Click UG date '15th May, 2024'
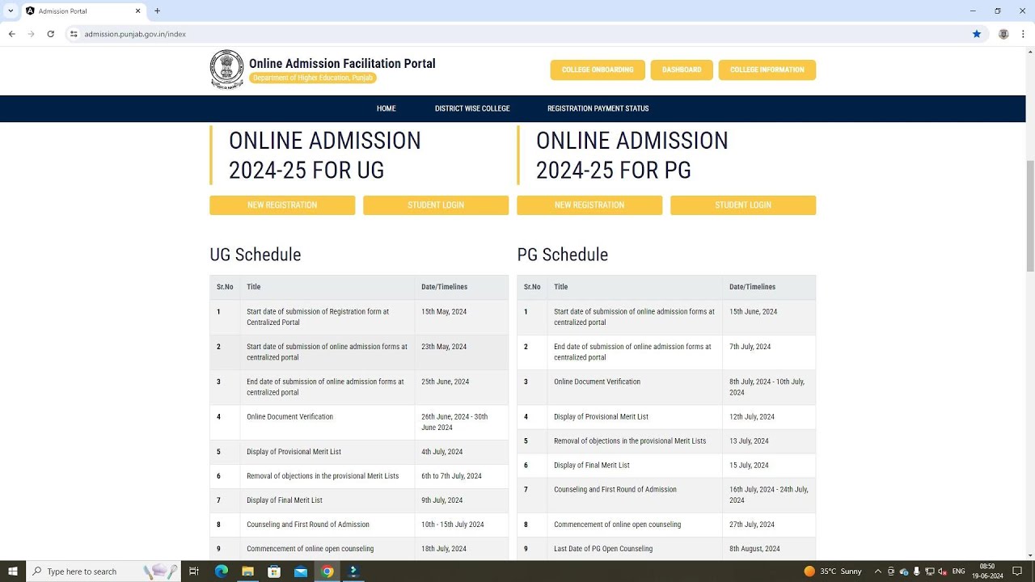The width and height of the screenshot is (1035, 582). coord(444,311)
